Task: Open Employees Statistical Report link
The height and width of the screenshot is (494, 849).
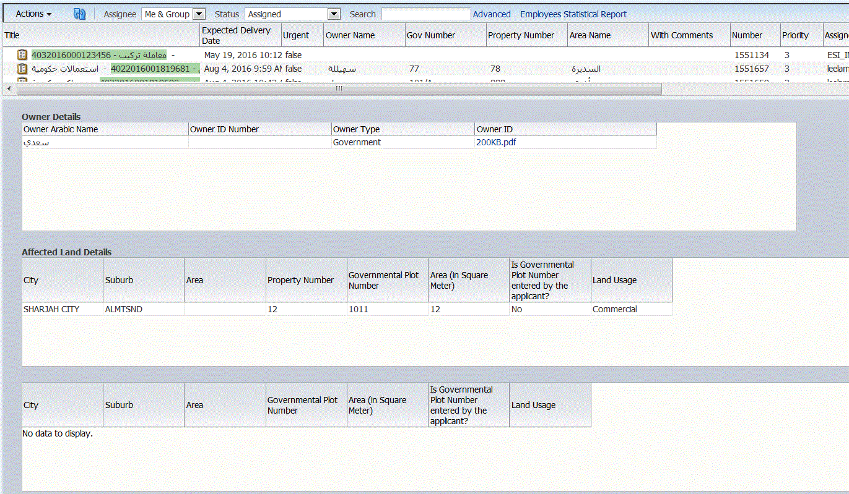Action: click(573, 14)
